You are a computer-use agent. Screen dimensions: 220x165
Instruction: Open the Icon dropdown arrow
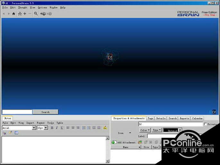tap(130, 133)
